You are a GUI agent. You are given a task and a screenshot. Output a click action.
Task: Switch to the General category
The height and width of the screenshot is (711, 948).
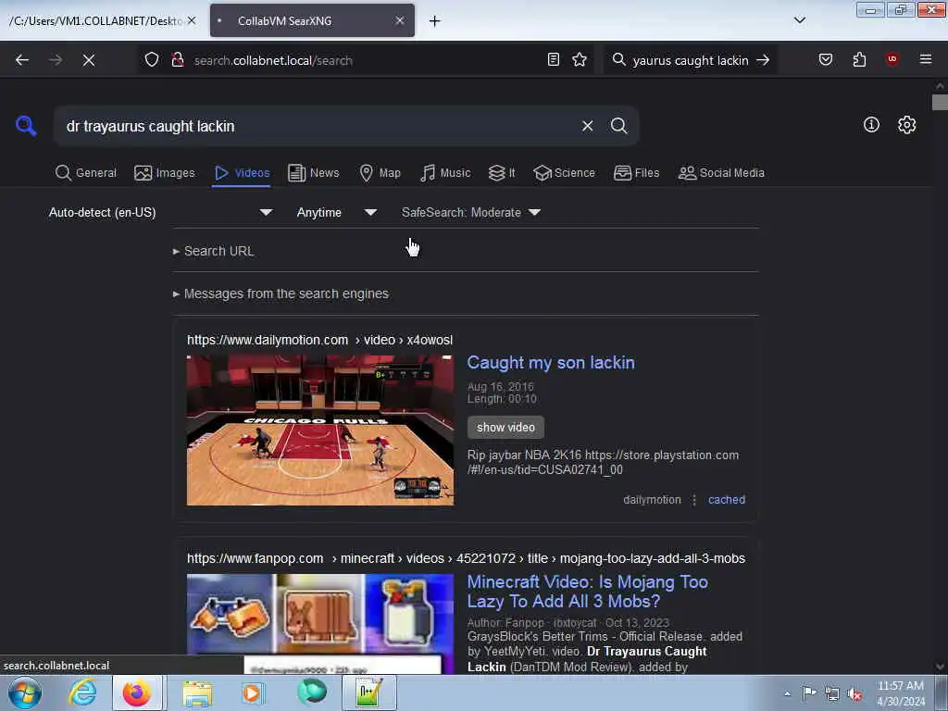[x=86, y=173]
